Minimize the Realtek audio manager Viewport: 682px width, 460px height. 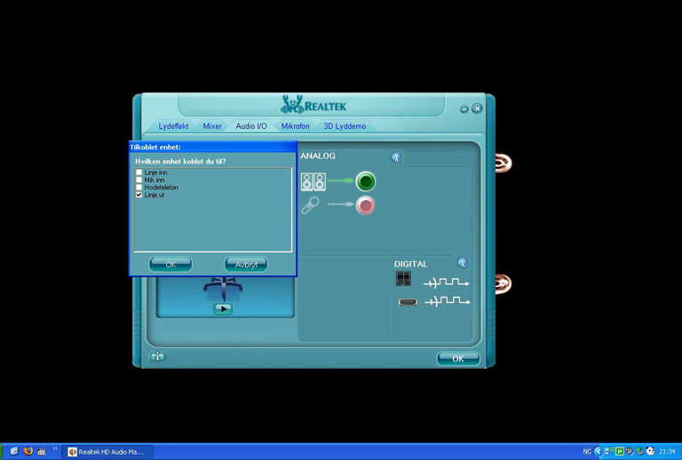click(464, 108)
